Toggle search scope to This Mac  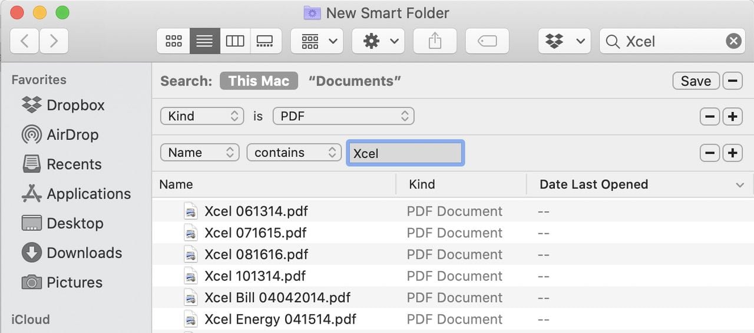pos(259,81)
